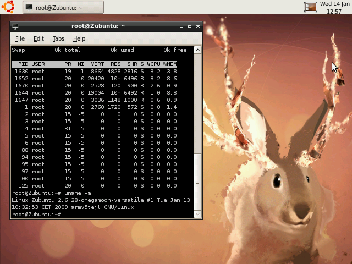Open the Ubuntu logo applications menu
Image resolution: width=352 pixels, height=264 pixels.
(8, 7)
